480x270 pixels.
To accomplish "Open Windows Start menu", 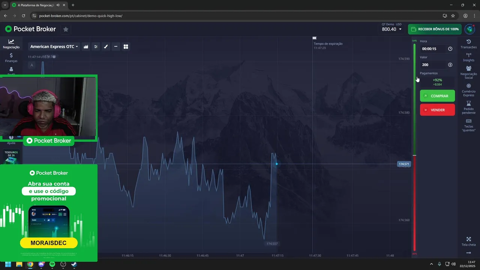I will click(x=8, y=264).
